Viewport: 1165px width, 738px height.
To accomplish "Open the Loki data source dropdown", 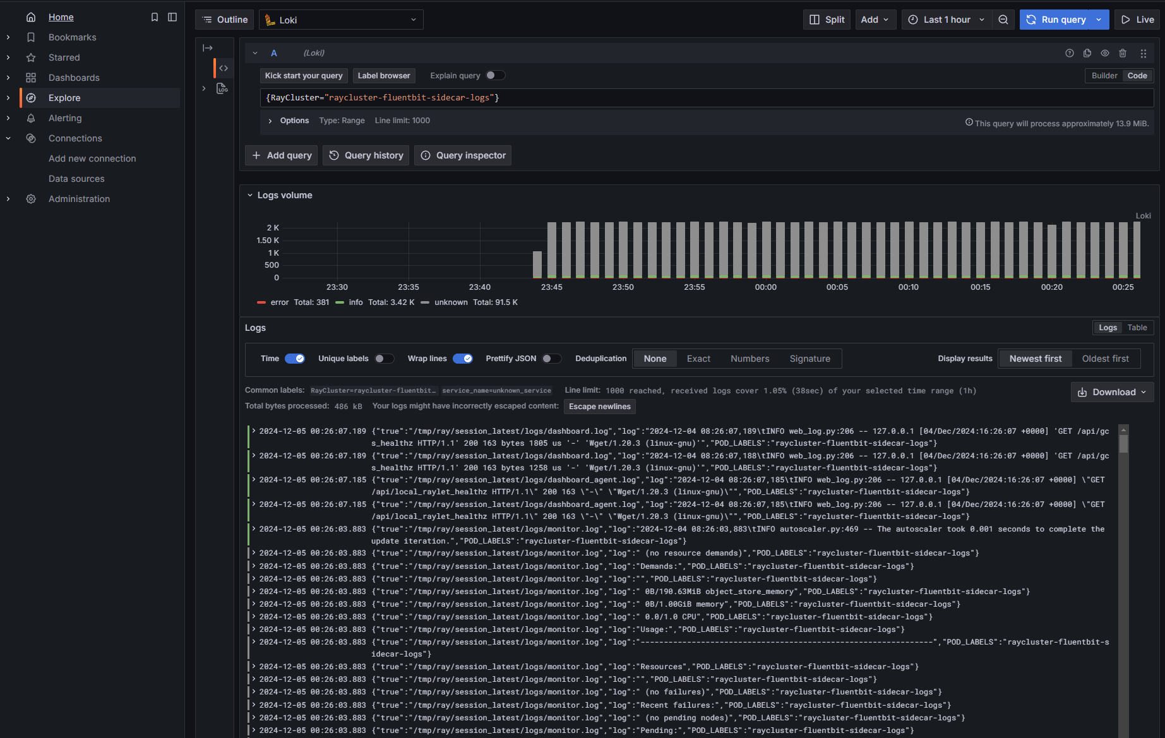I will coord(341,20).
